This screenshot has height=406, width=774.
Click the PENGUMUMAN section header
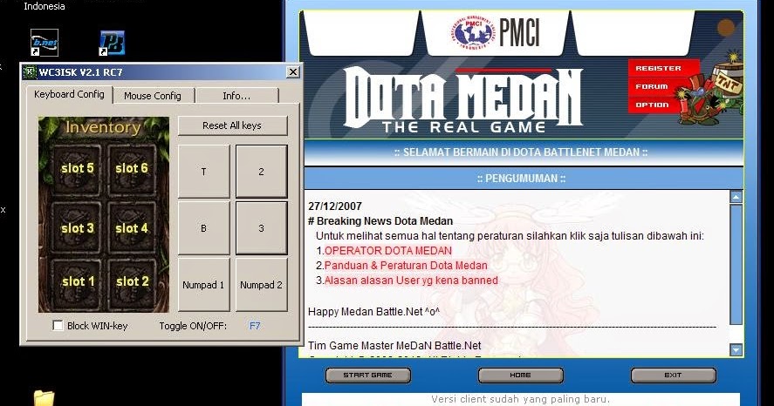tap(521, 179)
